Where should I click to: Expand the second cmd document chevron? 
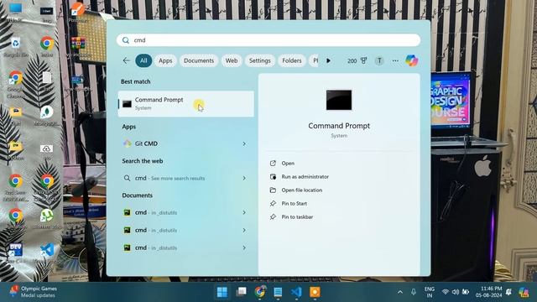pos(244,230)
